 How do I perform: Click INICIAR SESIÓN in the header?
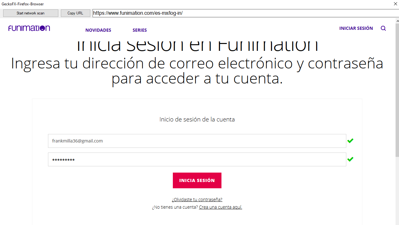pos(356,28)
